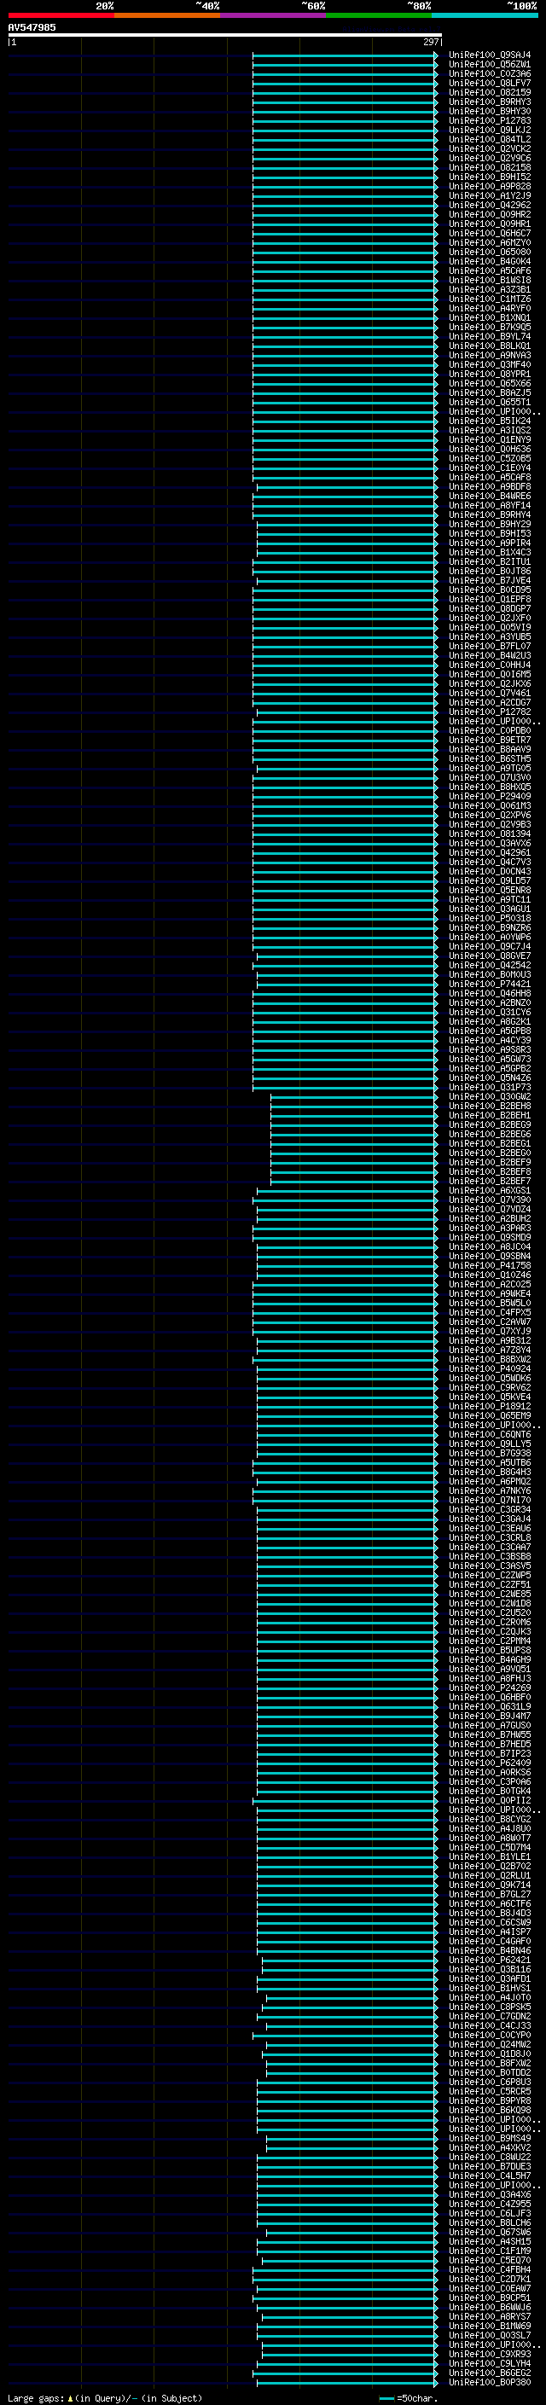Click the UniRef100_A6MZY0 label

[x=489, y=243]
